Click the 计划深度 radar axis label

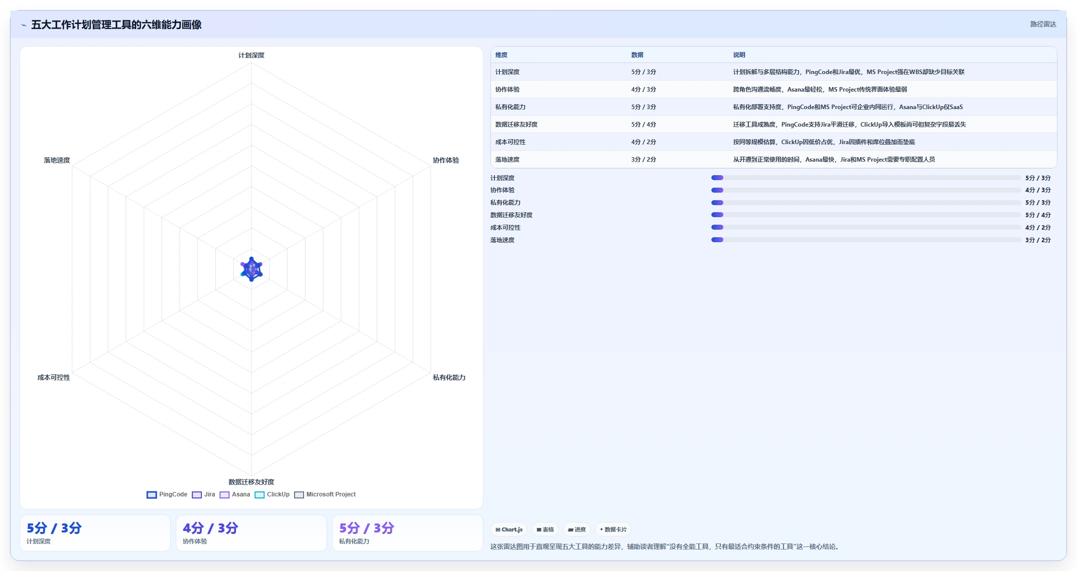[251, 56]
